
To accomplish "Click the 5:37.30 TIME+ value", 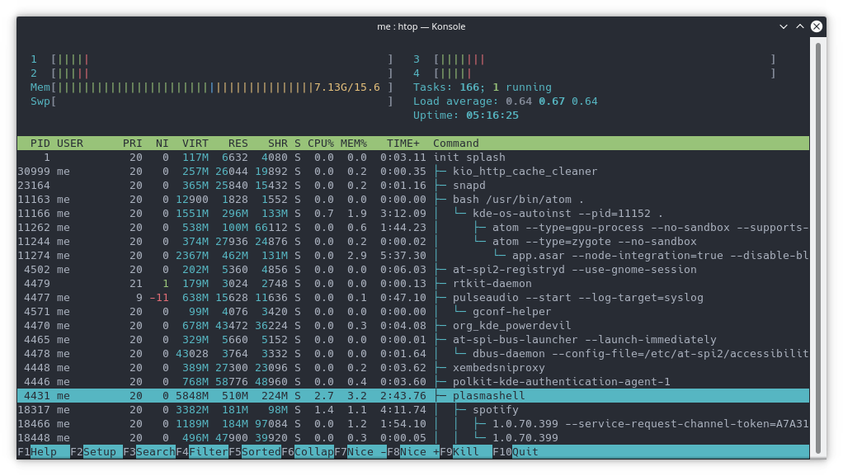I will coord(403,255).
